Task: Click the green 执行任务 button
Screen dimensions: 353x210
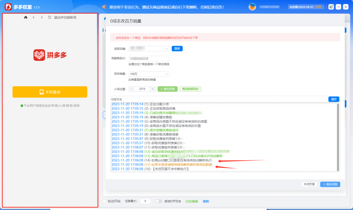Action: [168, 89]
